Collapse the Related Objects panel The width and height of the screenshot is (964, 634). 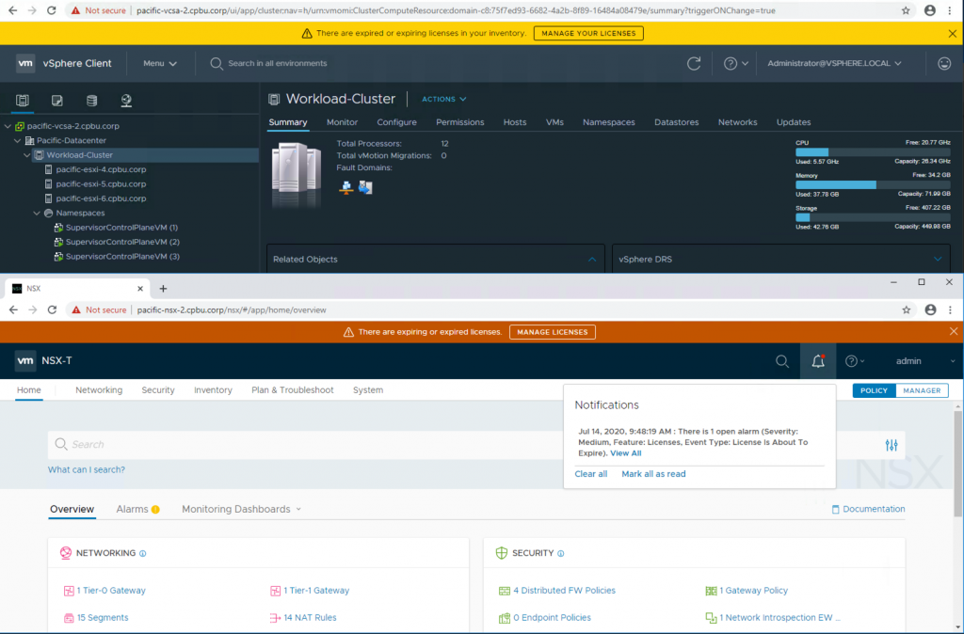[x=592, y=259]
